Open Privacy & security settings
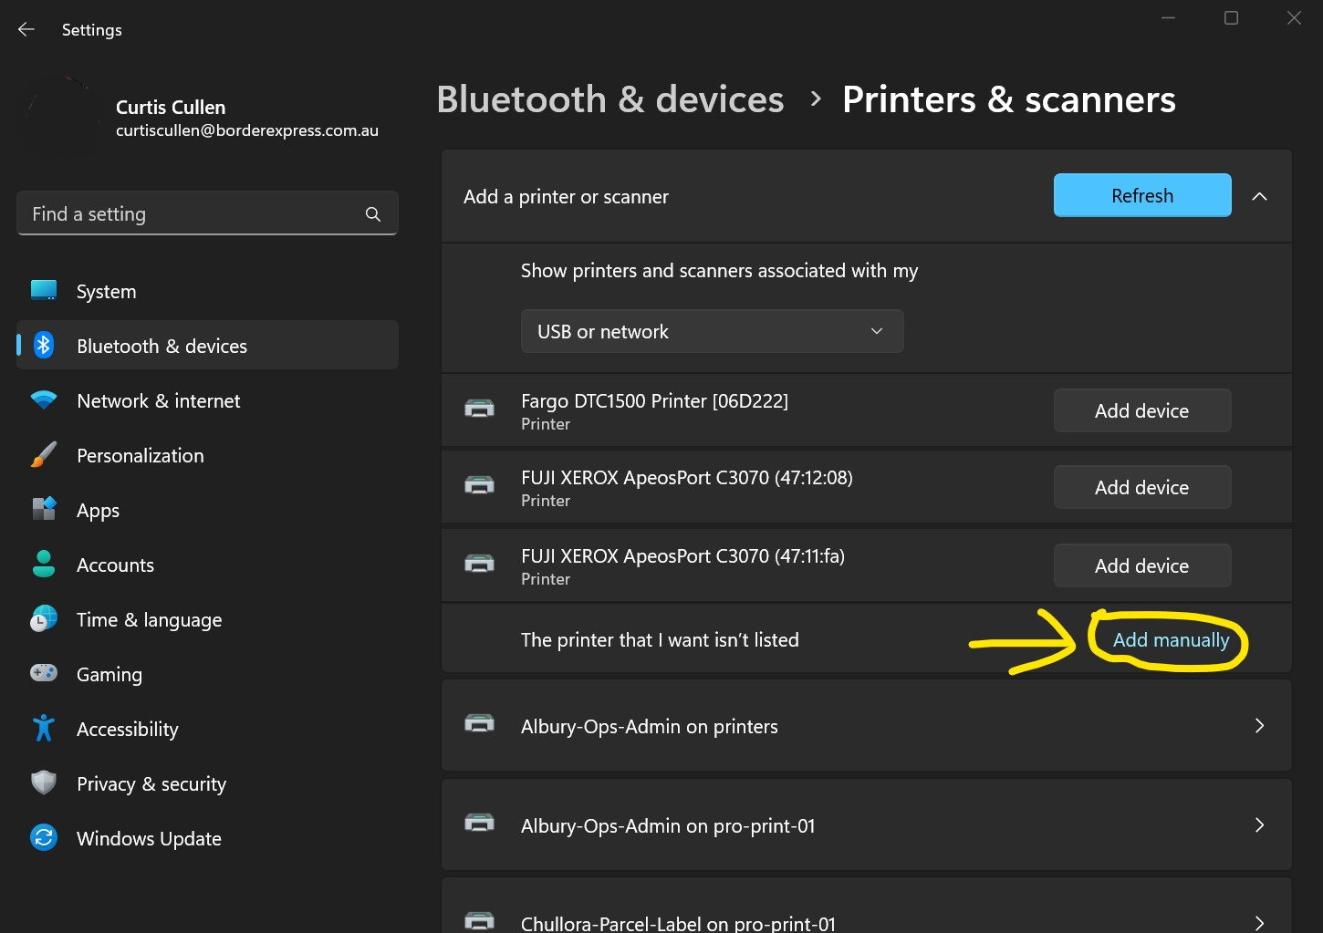This screenshot has height=933, width=1323. coord(207,783)
